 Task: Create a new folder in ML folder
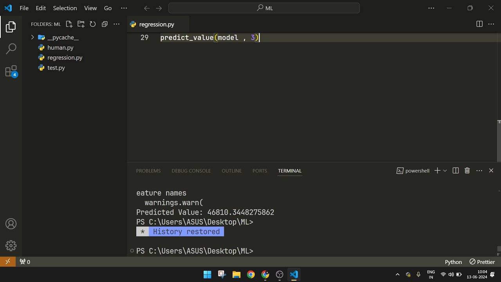click(x=81, y=24)
